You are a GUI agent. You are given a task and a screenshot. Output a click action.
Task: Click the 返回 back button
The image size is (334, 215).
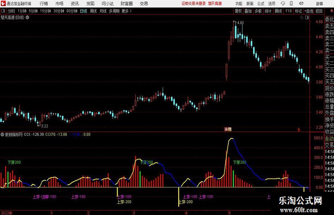click(x=319, y=11)
